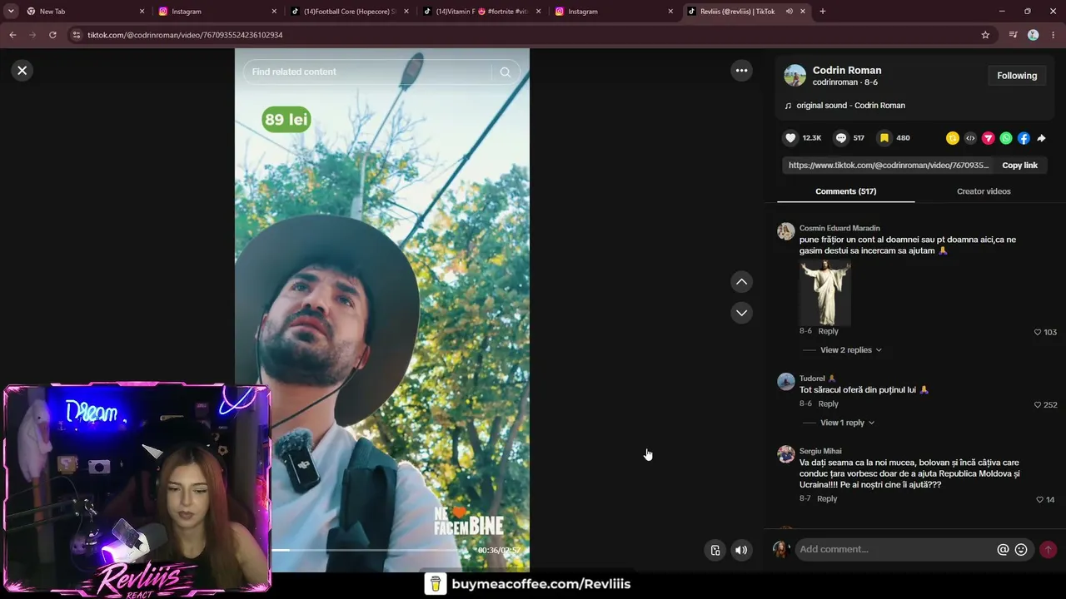Insert a mention with the @ icon
Image resolution: width=1066 pixels, height=599 pixels.
1003,550
